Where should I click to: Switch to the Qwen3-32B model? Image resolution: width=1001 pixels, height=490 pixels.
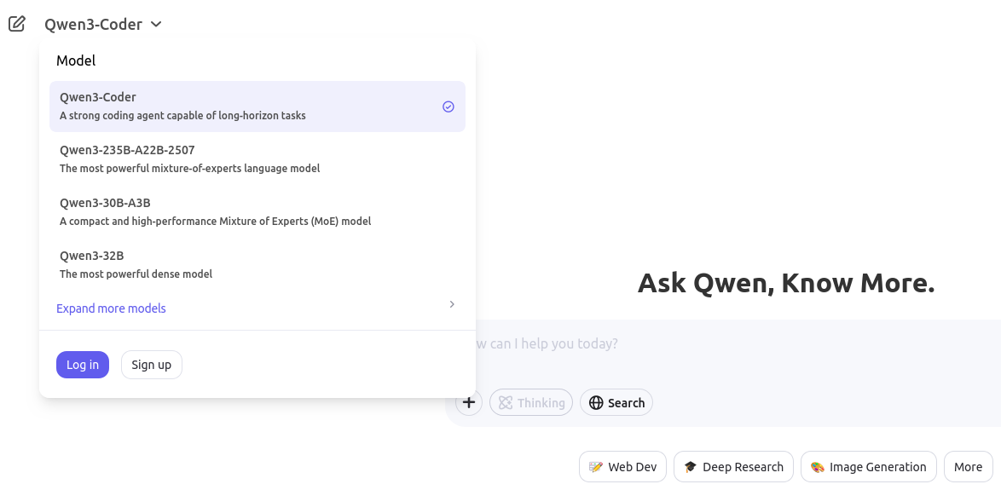pos(257,265)
